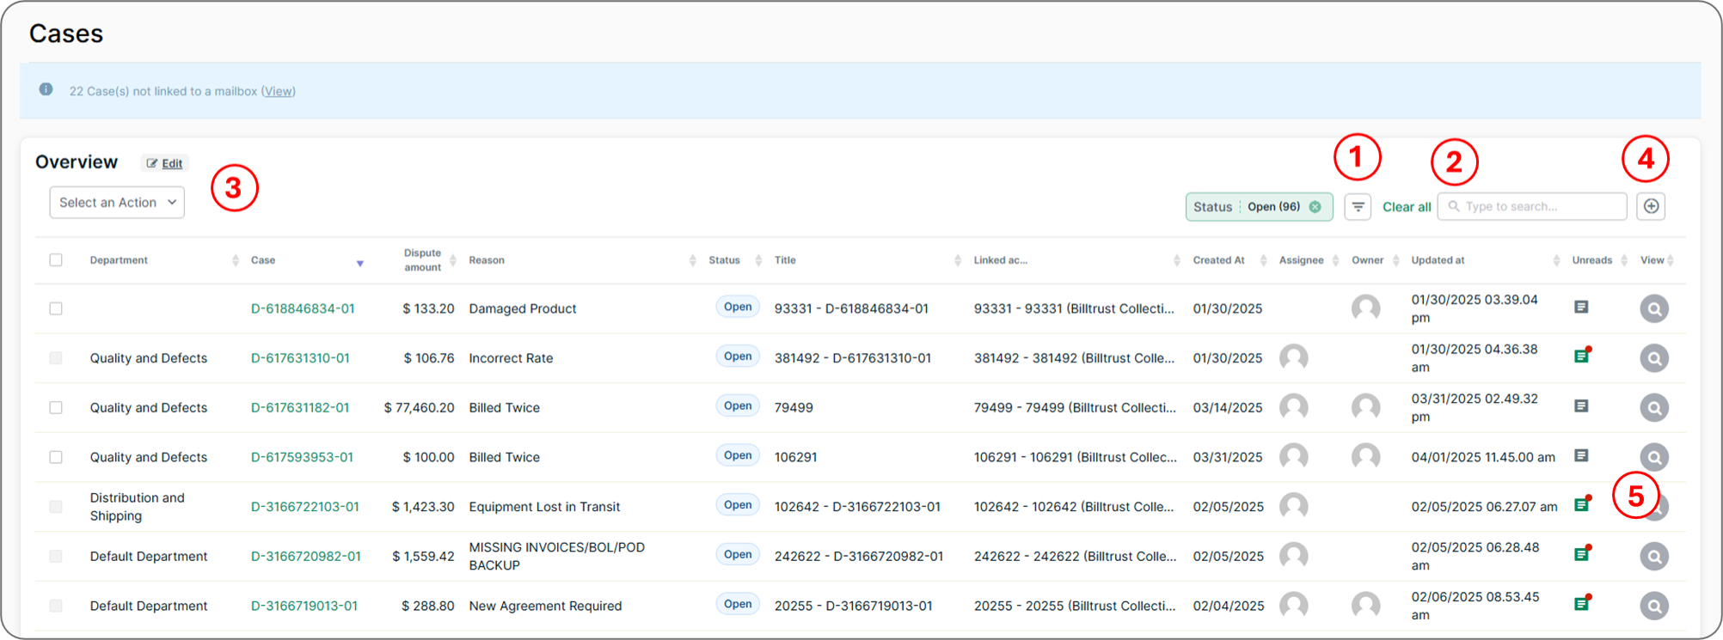Image resolution: width=1723 pixels, height=640 pixels.
Task: Check the box for case D-617593953-01
Action: coord(56,457)
